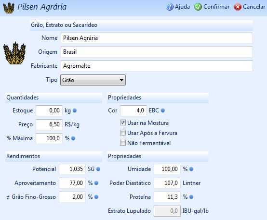Click the Preço field showing 6,50

[x=49, y=124]
